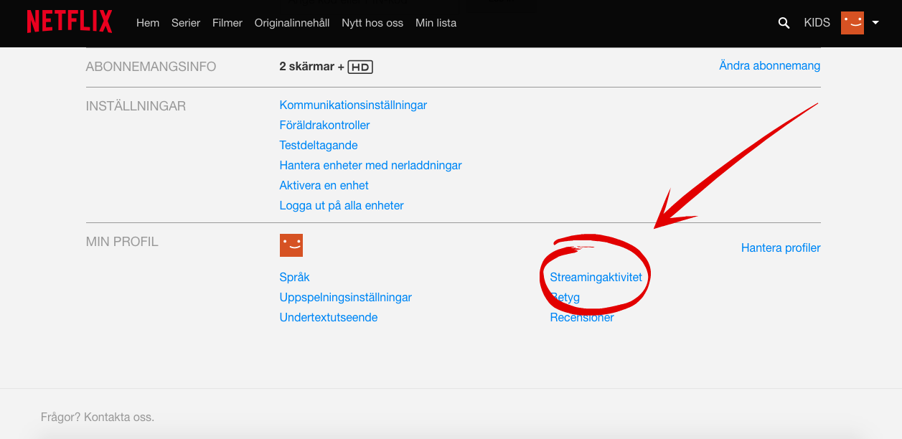Open the Filmer menu item
Viewport: 902px width, 439px height.
point(227,23)
